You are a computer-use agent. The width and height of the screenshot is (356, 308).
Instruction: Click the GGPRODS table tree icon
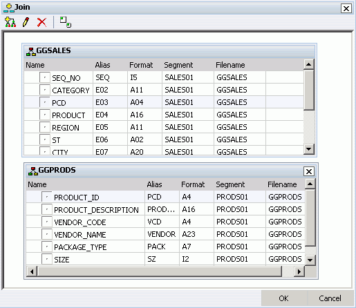pos(33,171)
